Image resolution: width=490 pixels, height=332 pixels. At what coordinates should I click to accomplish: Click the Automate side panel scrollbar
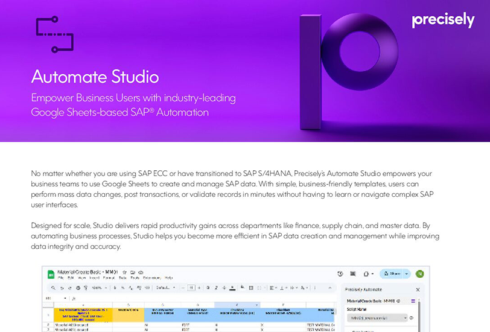click(419, 316)
